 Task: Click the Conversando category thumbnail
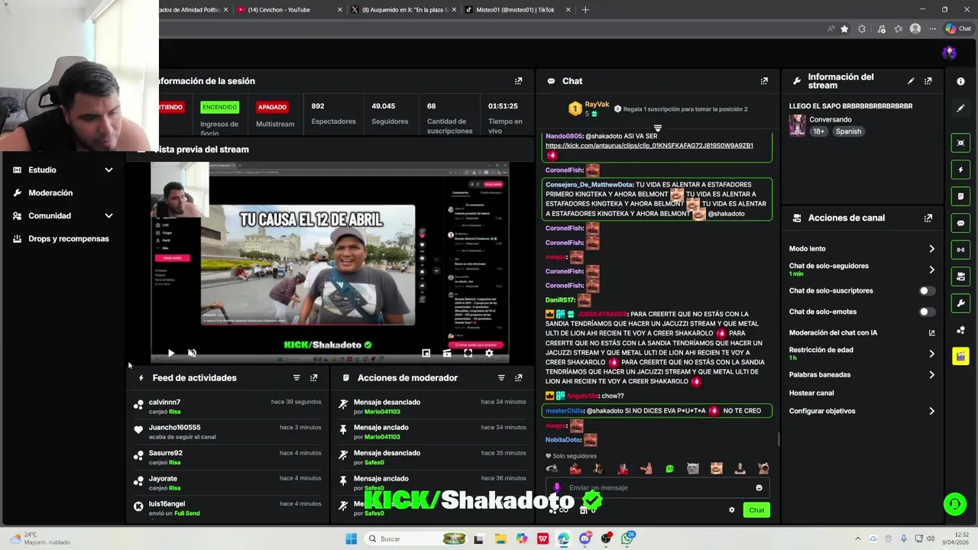click(x=797, y=125)
